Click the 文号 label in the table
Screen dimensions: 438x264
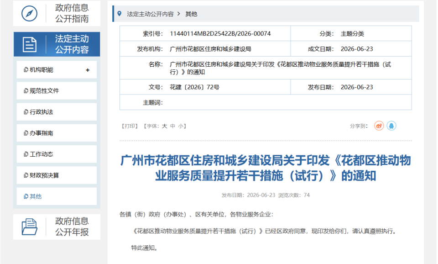(156, 87)
